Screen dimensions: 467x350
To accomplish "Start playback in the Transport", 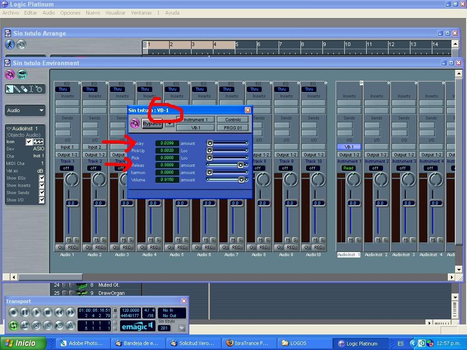I will coord(36,313).
